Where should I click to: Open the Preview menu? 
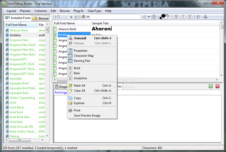[x=25, y=11]
